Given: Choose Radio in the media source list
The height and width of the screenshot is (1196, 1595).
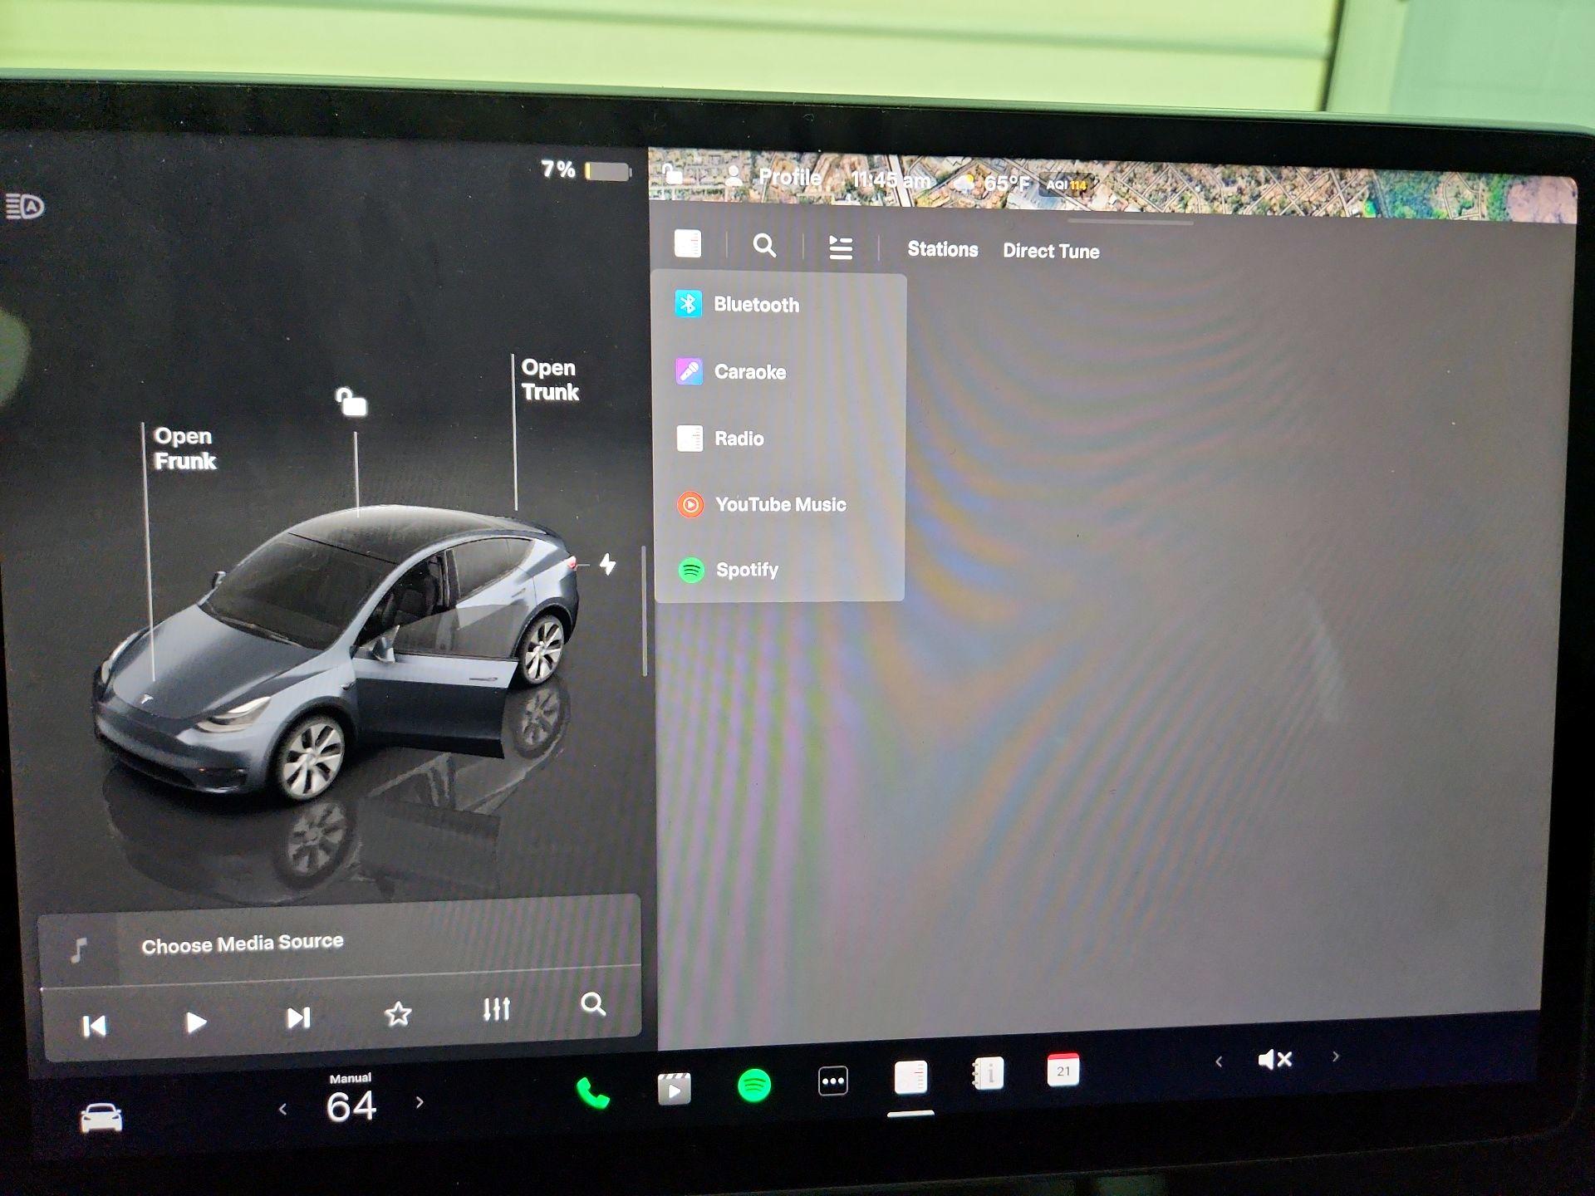Looking at the screenshot, I should (x=739, y=439).
